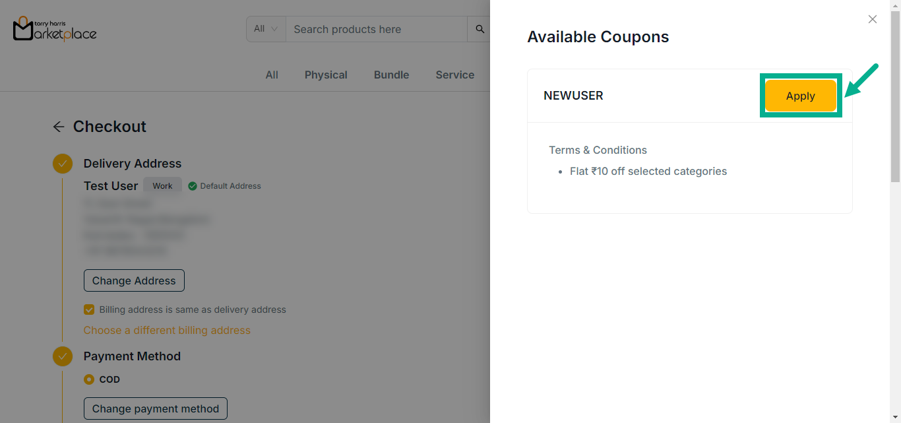
Task: Select the All products tab
Action: pos(272,75)
